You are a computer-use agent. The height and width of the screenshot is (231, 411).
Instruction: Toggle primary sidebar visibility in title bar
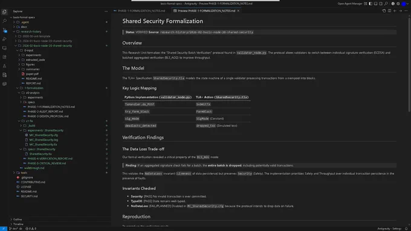coord(371,4)
